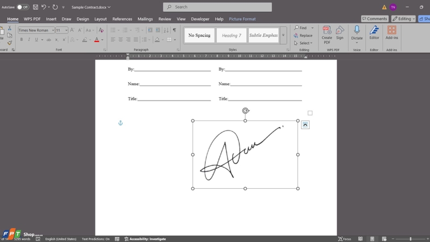
Task: Expand the Styles gallery
Action: [283, 35]
